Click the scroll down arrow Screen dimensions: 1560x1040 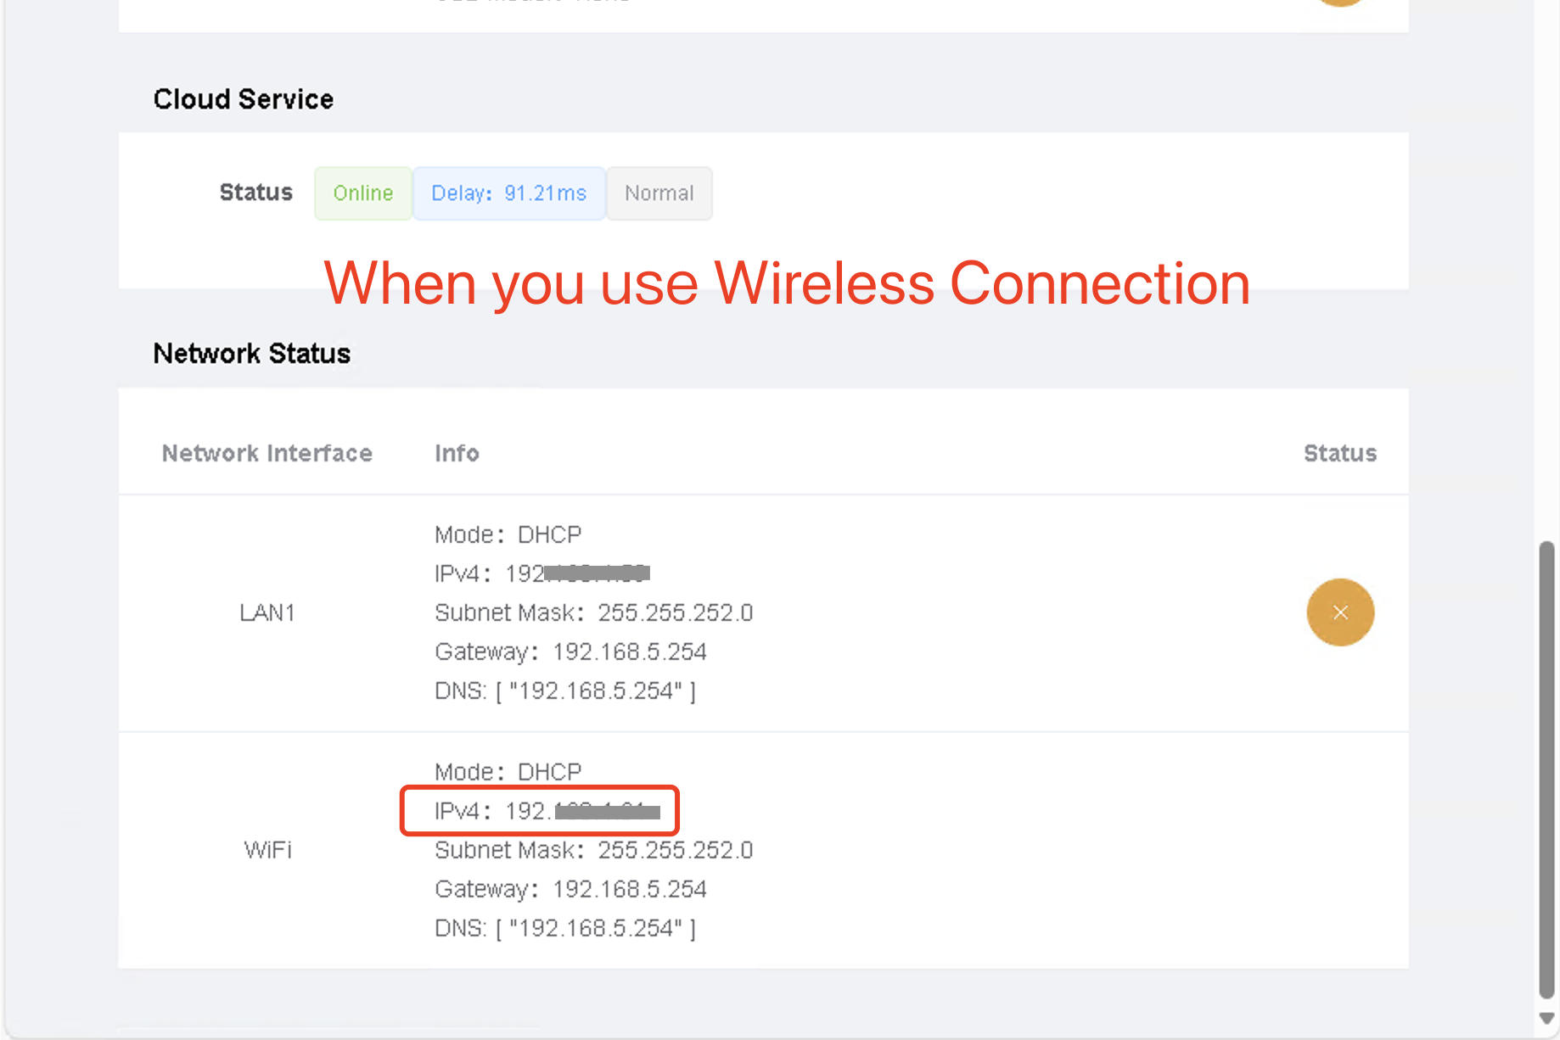(1546, 1018)
